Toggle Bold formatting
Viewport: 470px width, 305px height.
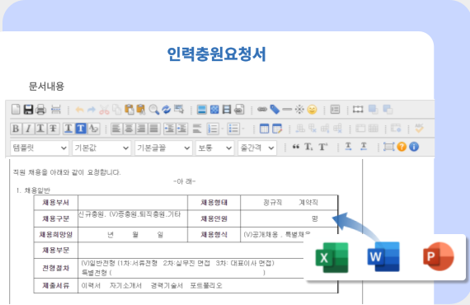tap(16, 129)
